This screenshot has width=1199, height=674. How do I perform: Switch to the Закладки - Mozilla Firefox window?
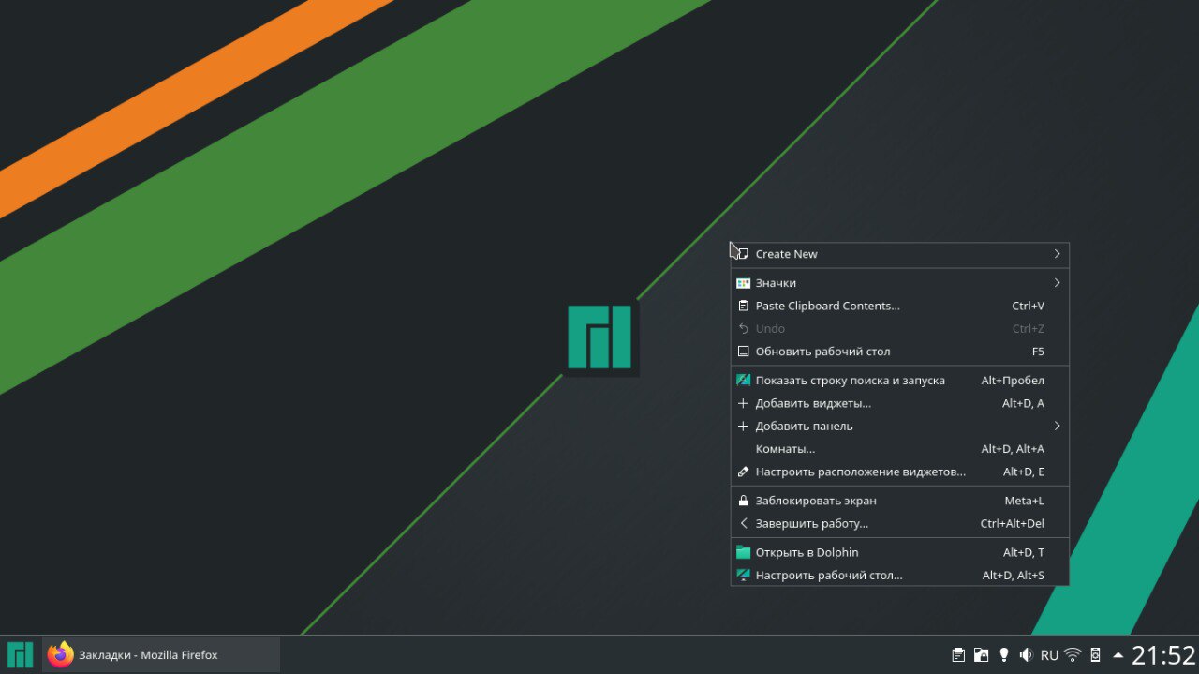click(161, 654)
